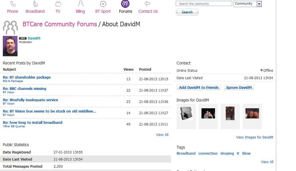Screen dimensions: 296x171
Task: Open DavidM's avatar photo
Action: (10, 46)
